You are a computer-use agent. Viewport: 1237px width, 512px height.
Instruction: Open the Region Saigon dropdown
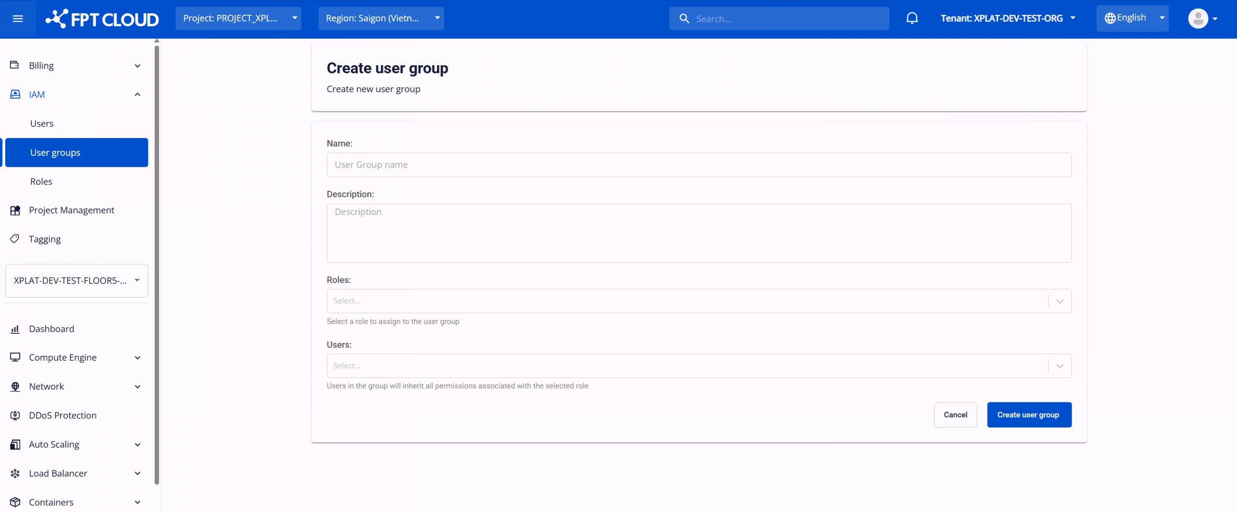point(381,18)
